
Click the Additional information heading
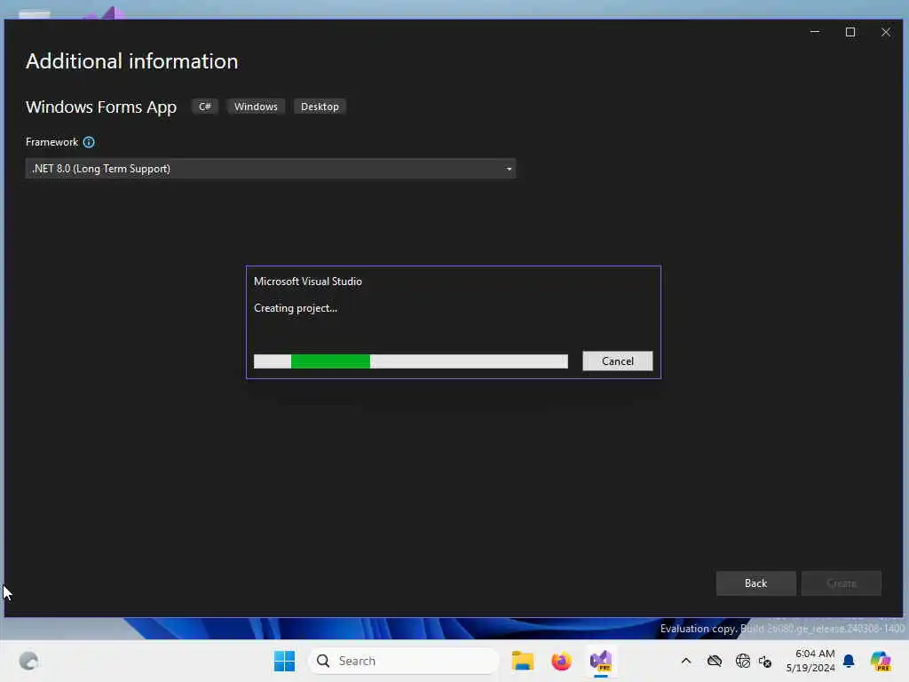131,61
